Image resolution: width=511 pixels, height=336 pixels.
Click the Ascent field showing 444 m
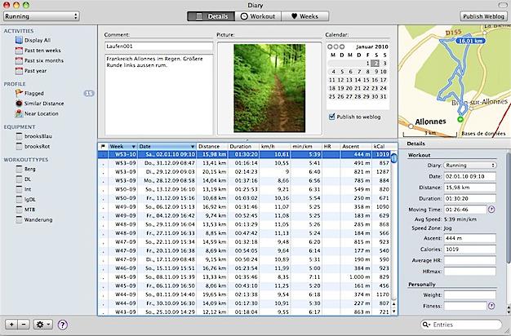pos(470,238)
